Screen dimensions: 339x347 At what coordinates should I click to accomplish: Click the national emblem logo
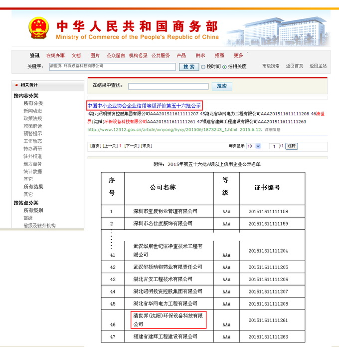(x=39, y=28)
